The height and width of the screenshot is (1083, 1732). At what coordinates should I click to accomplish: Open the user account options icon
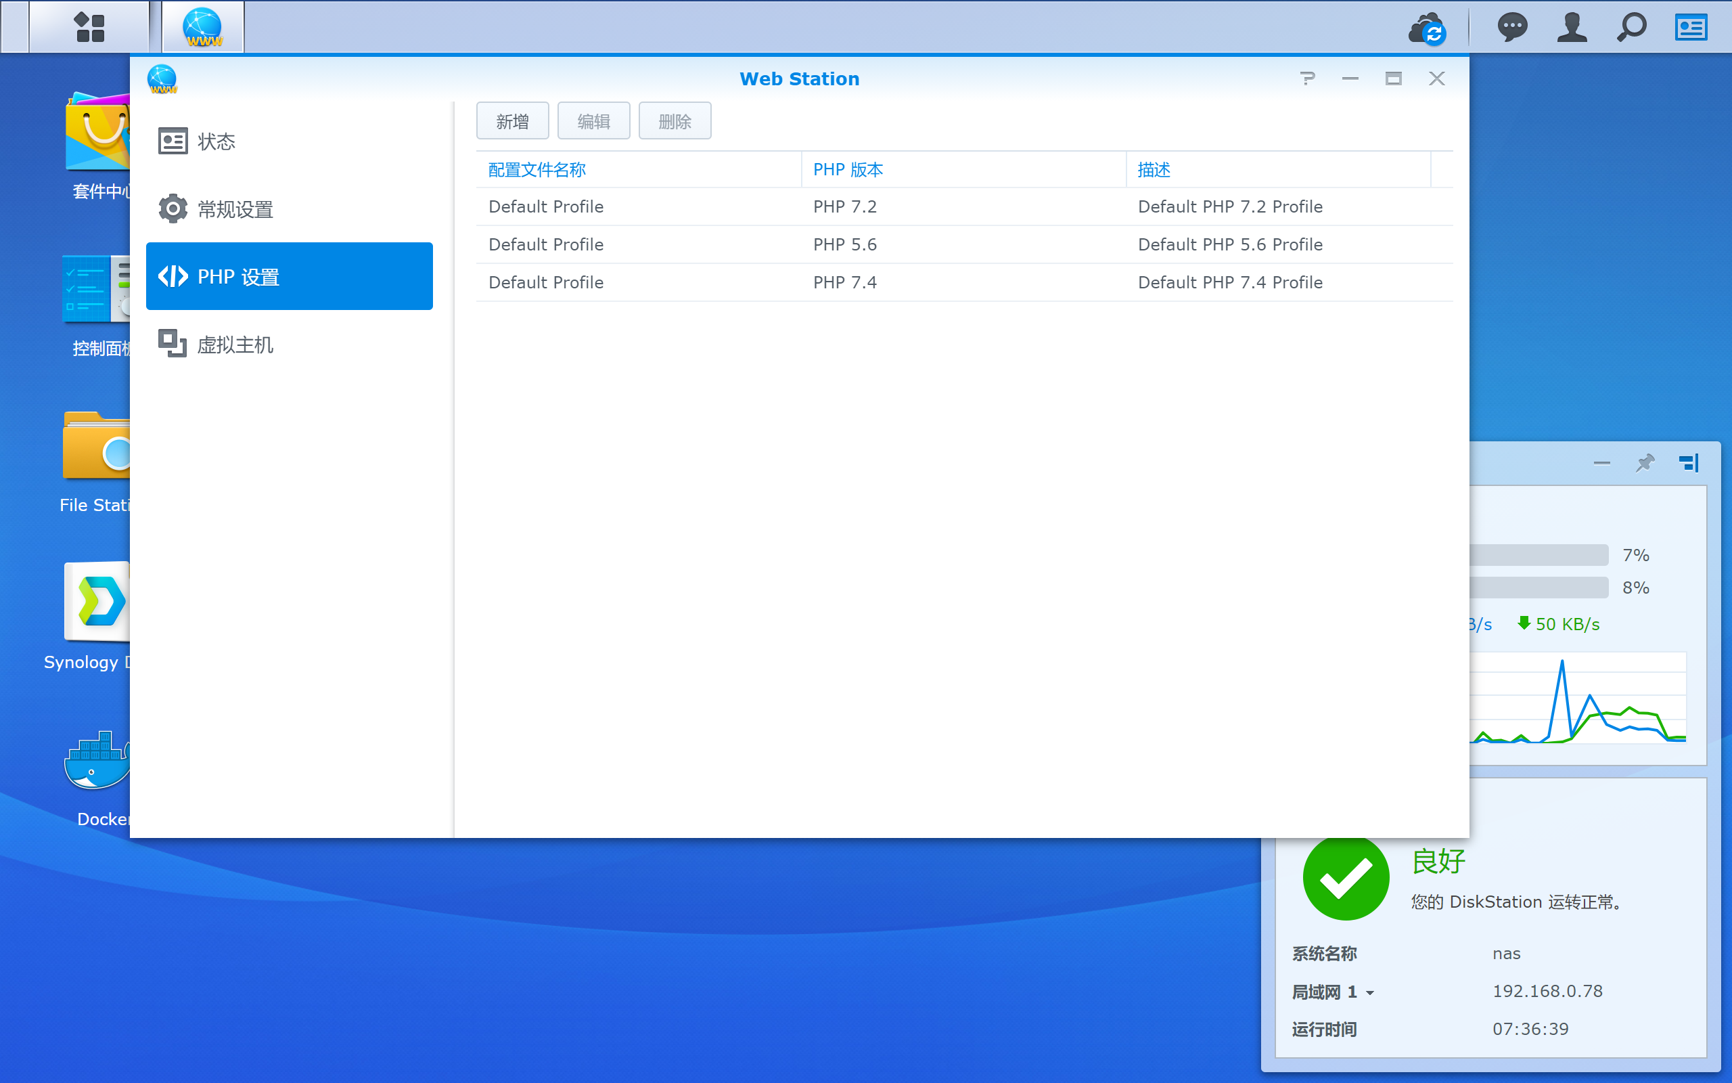[x=1572, y=28]
